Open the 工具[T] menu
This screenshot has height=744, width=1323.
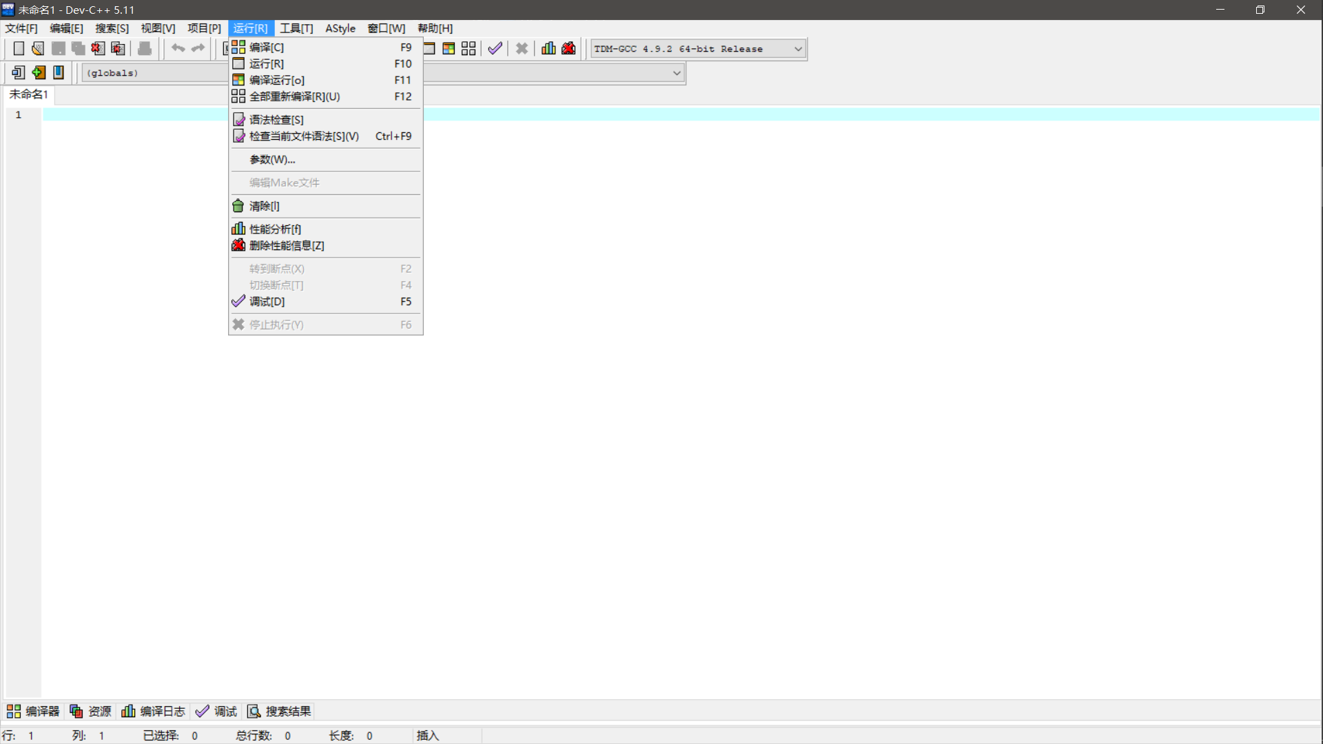pyautogui.click(x=296, y=28)
